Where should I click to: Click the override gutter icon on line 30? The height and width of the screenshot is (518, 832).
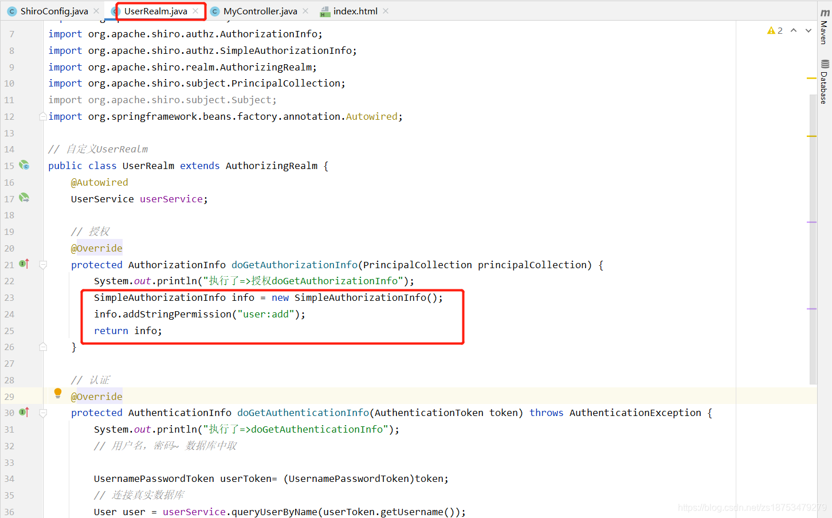pos(24,412)
